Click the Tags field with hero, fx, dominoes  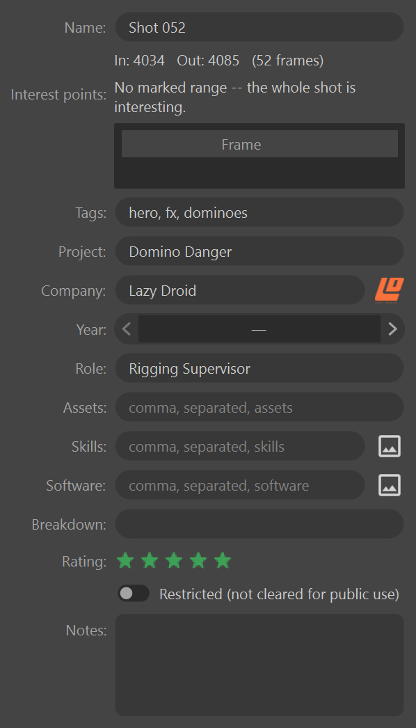coord(259,213)
